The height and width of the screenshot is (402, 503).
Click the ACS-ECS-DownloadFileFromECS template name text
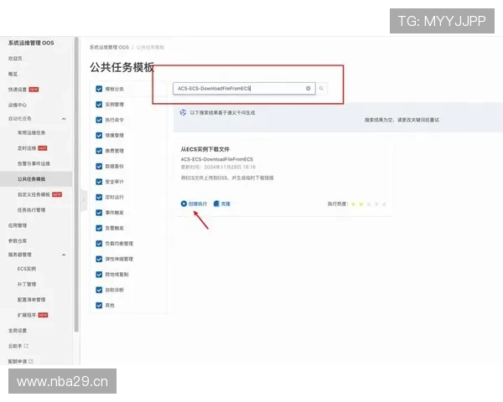(x=217, y=159)
